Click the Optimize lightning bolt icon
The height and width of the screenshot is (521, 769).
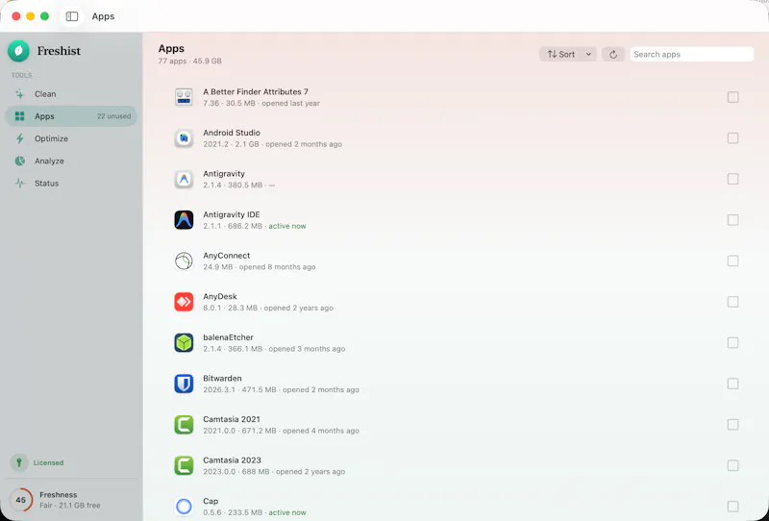pos(19,138)
